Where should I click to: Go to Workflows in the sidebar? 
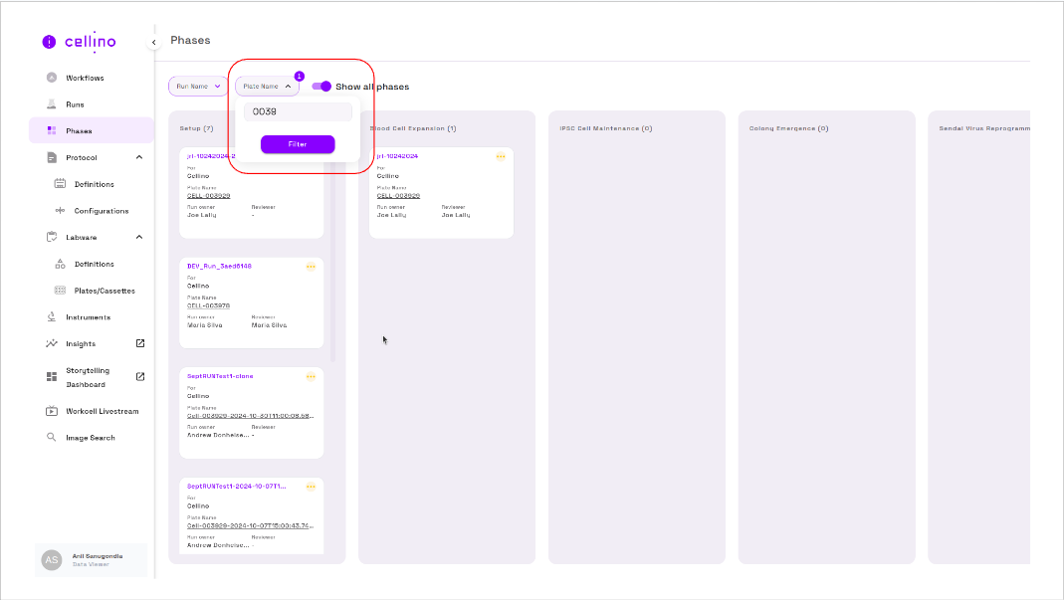pyautogui.click(x=85, y=78)
